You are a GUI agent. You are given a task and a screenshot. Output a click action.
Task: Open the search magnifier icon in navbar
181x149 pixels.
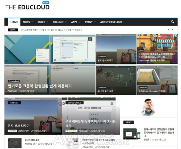click(x=172, y=22)
